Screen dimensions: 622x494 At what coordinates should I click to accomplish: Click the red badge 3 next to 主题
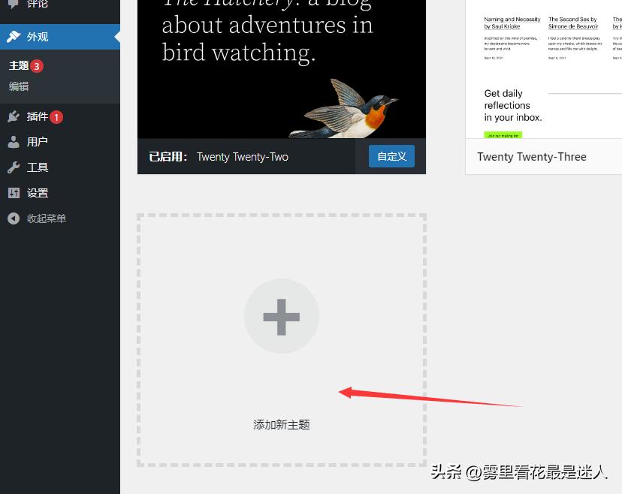click(x=37, y=66)
